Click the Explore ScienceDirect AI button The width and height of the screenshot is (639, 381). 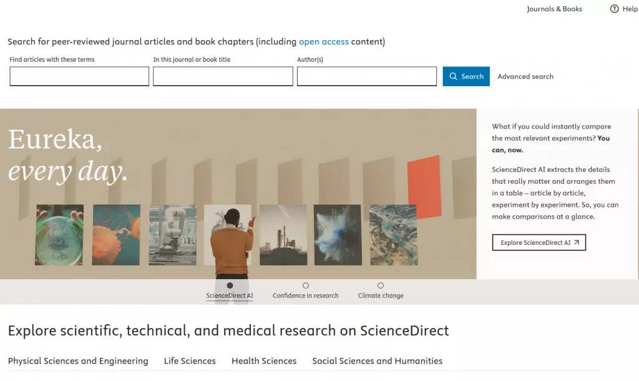539,242
